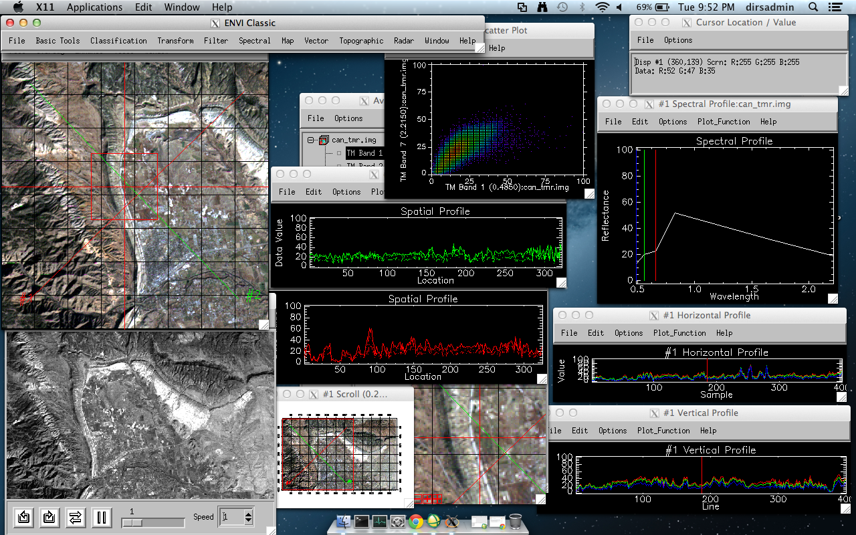Open Options menu in Cursor Location window
856x535 pixels.
click(678, 40)
